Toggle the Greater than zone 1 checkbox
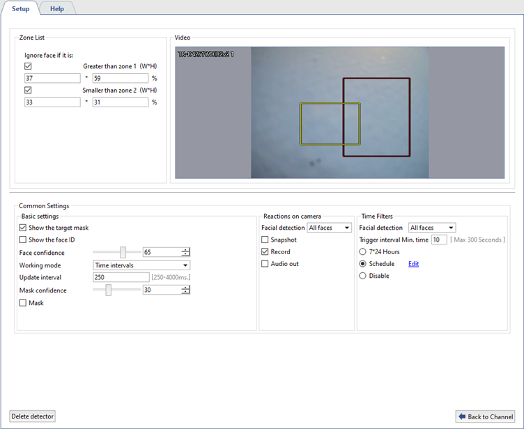This screenshot has height=429, width=524. (x=29, y=66)
